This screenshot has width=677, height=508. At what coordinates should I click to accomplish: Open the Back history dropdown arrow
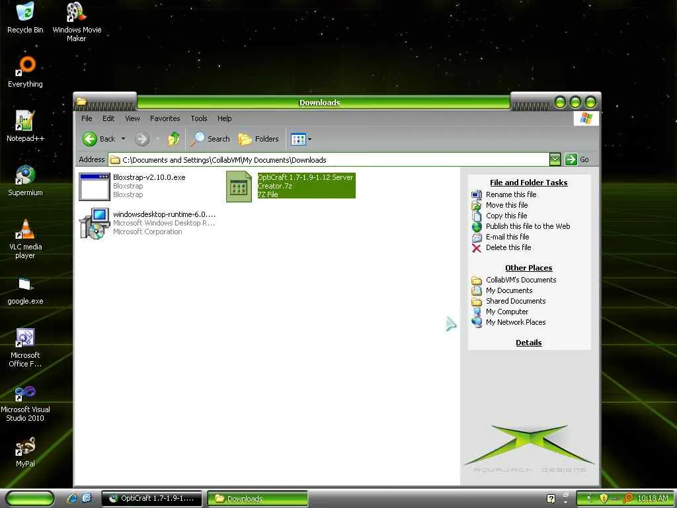124,139
